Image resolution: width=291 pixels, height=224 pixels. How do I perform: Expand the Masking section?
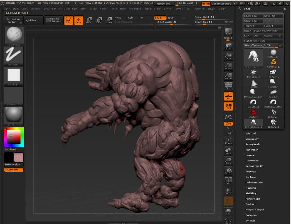(251, 188)
